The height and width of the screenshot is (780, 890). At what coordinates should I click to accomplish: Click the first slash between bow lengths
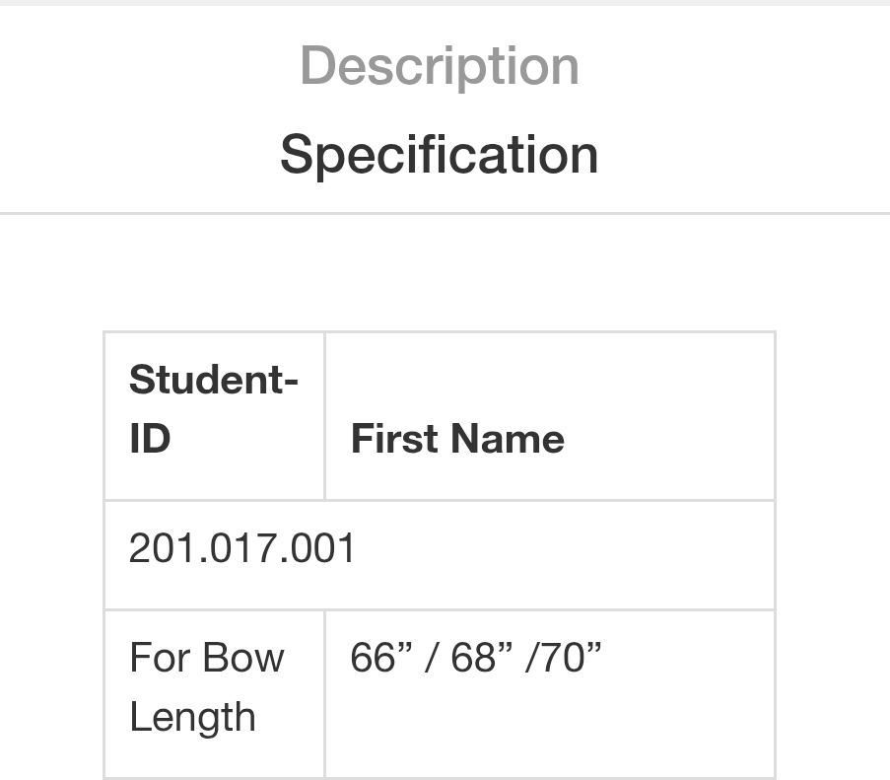pos(429,658)
